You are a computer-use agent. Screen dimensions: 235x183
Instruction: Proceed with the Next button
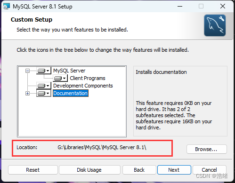174,170
